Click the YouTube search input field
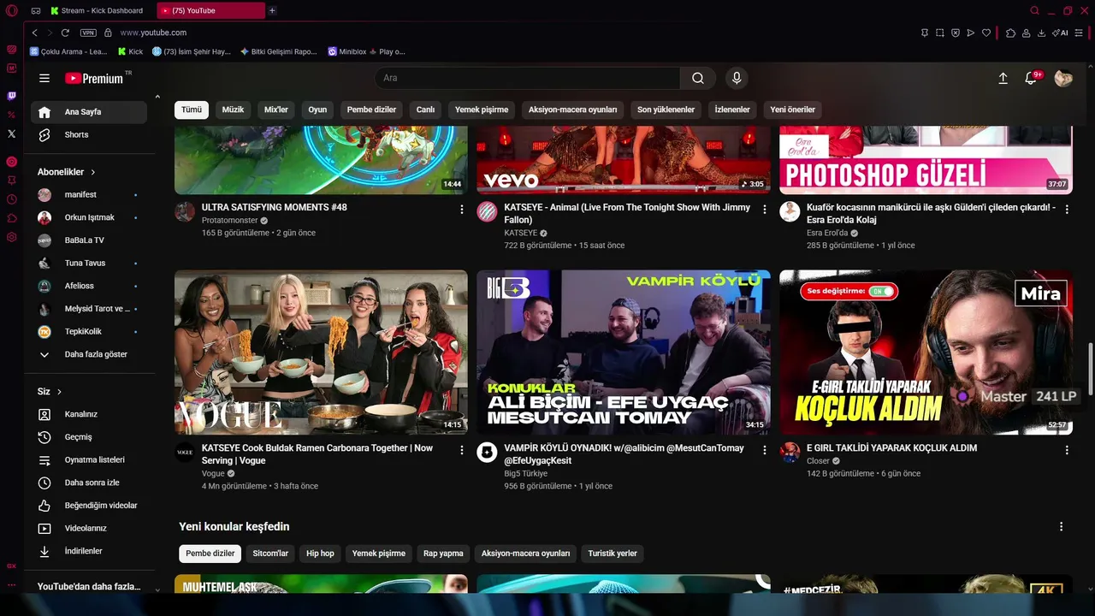1095x616 pixels. click(x=527, y=78)
